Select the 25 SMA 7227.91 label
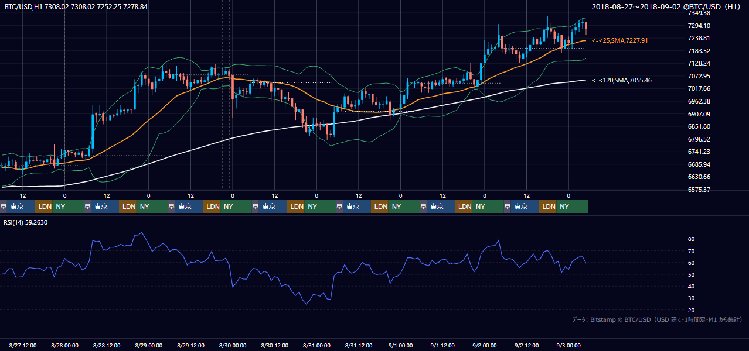The width and height of the screenshot is (749, 351). coord(620,40)
